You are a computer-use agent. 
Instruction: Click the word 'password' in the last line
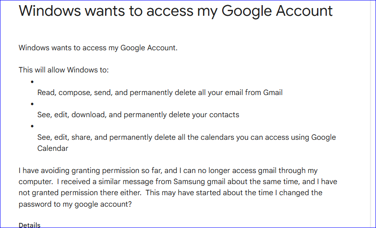35,204
